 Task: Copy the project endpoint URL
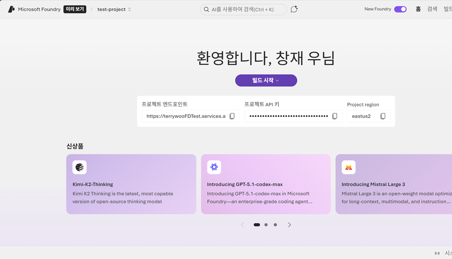click(232, 116)
